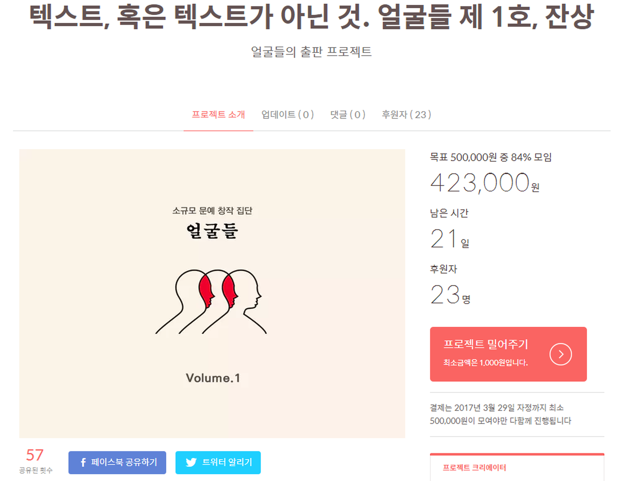Click the three-heads logo illustration
This screenshot has width=628, height=481.
point(211,302)
